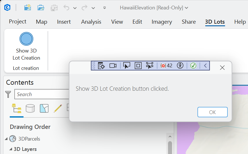Viewport: 248px width, 154px height.
Task: Open the Share ribbon tab
Action: pos(189,22)
